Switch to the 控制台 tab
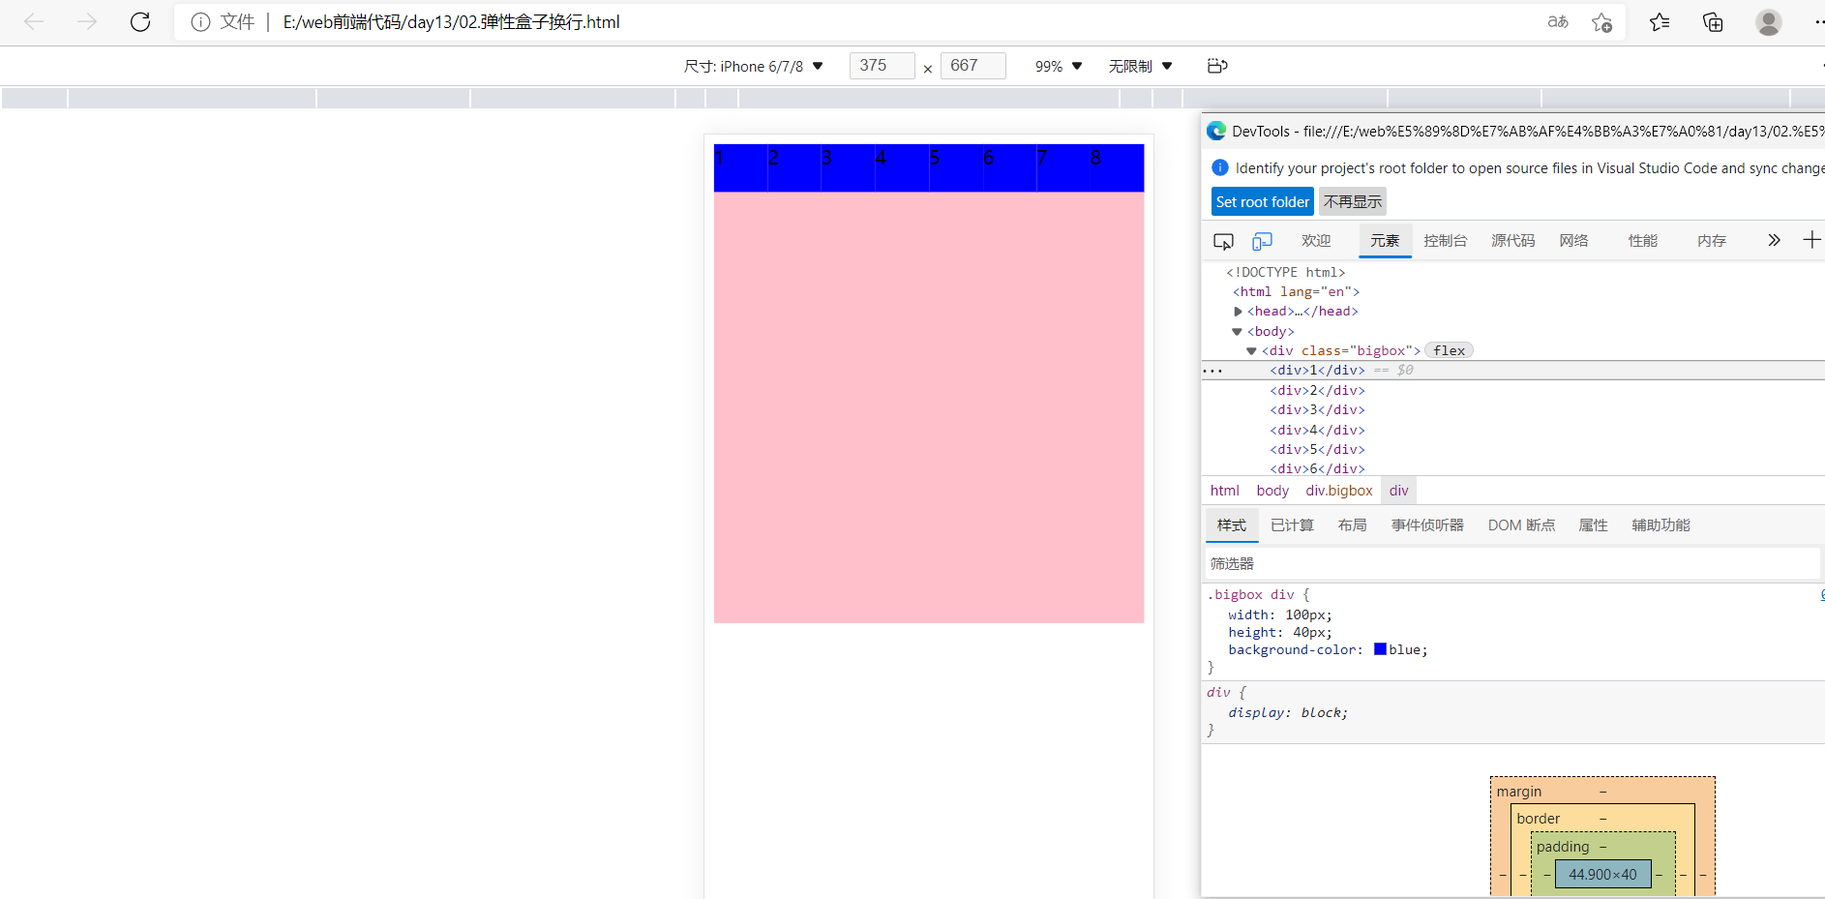 (x=1445, y=241)
